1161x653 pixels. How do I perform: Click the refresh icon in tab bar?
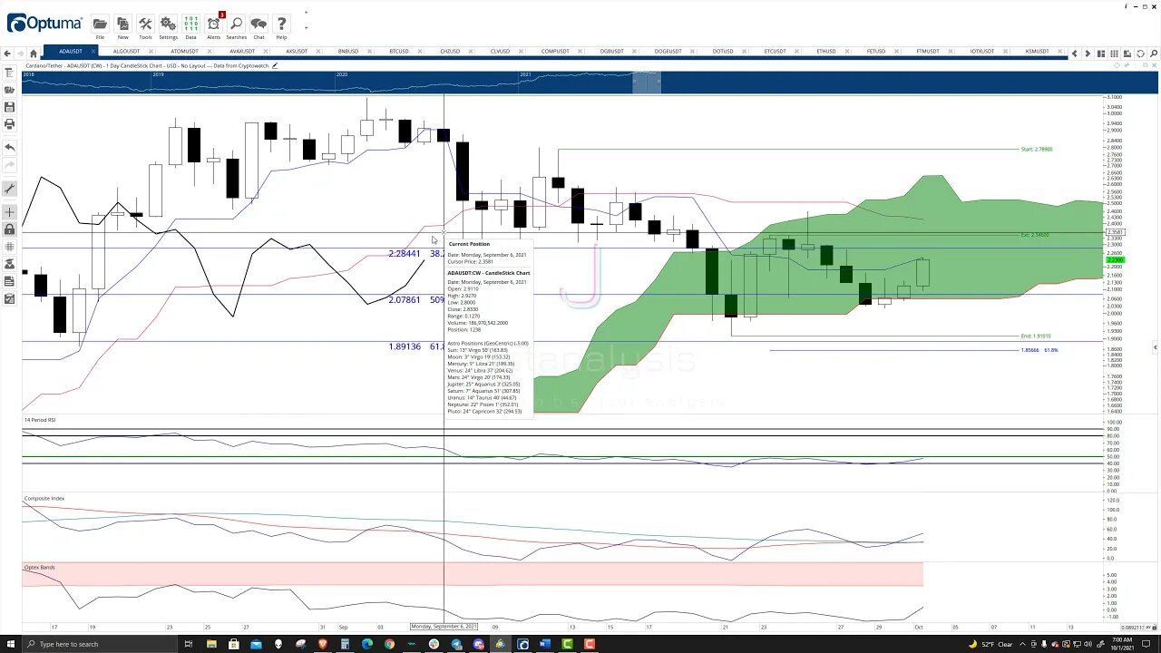(x=1140, y=54)
